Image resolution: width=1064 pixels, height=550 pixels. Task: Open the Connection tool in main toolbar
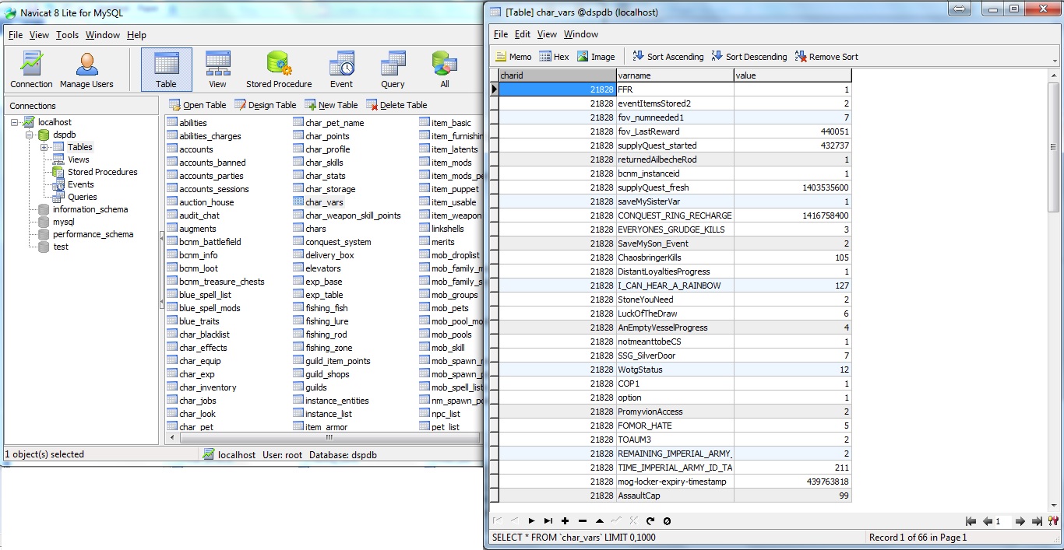pyautogui.click(x=31, y=69)
